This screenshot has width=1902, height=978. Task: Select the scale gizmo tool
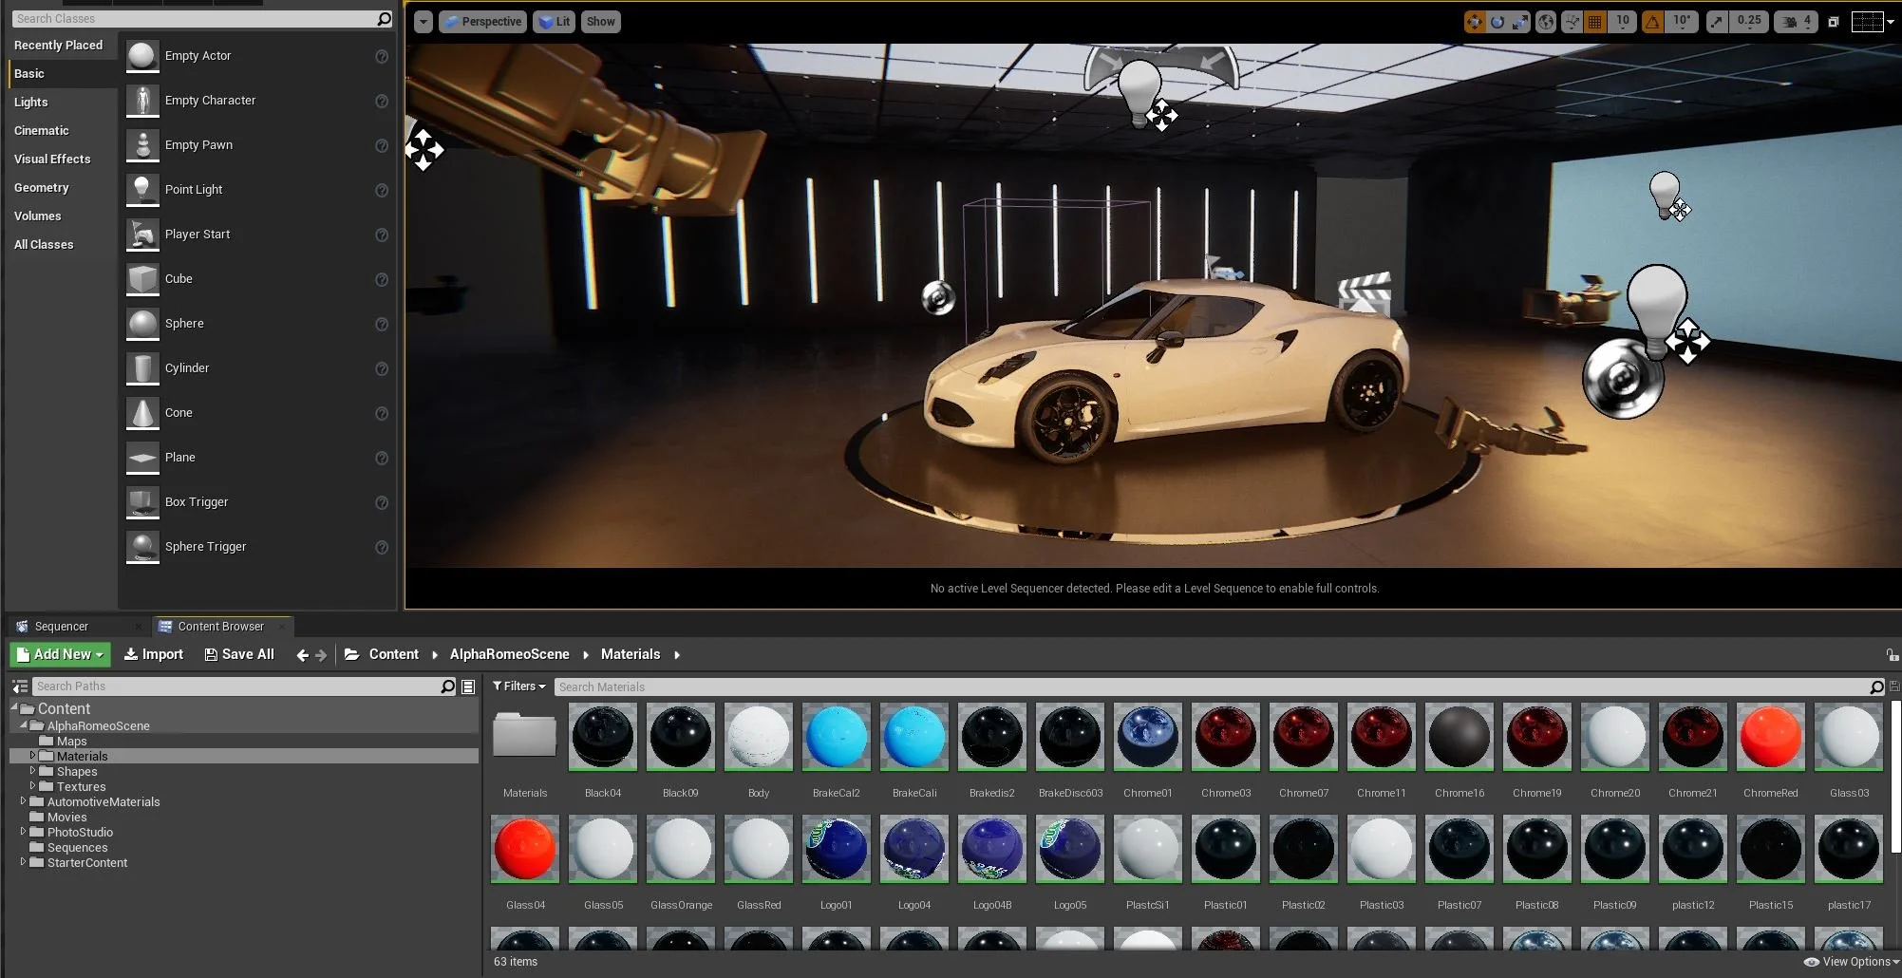(1520, 22)
